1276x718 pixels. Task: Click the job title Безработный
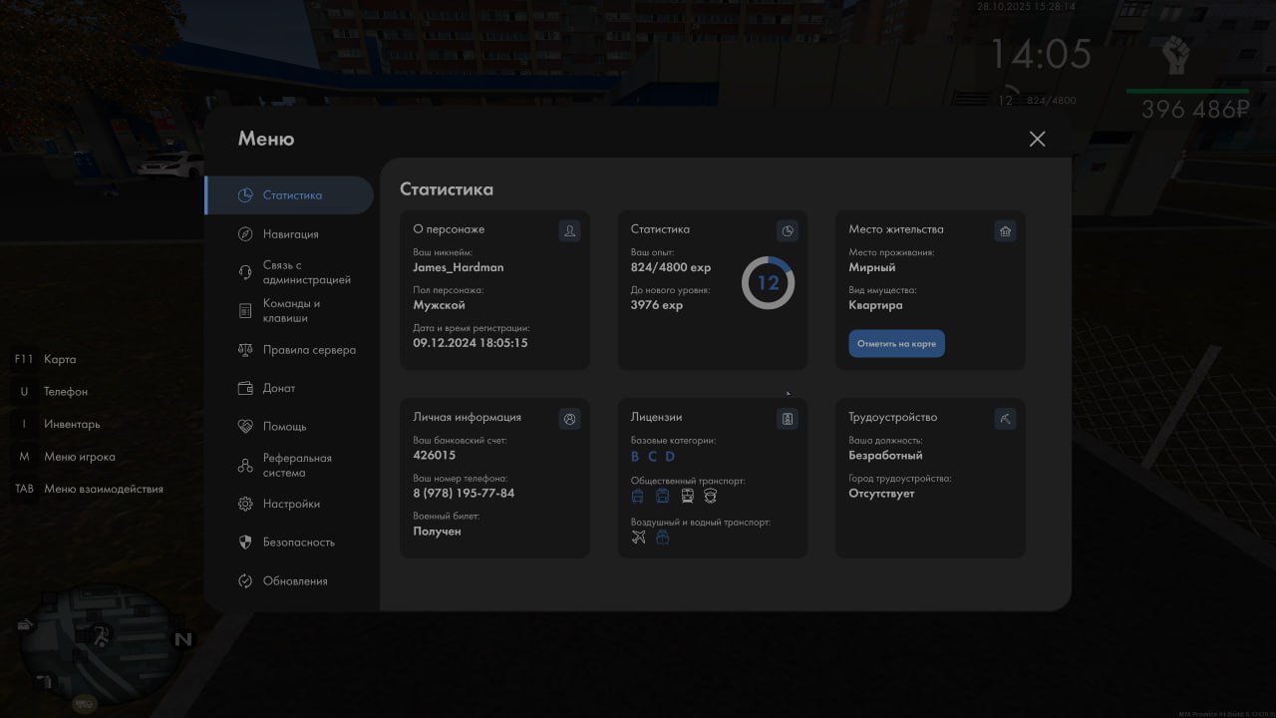[x=886, y=456]
